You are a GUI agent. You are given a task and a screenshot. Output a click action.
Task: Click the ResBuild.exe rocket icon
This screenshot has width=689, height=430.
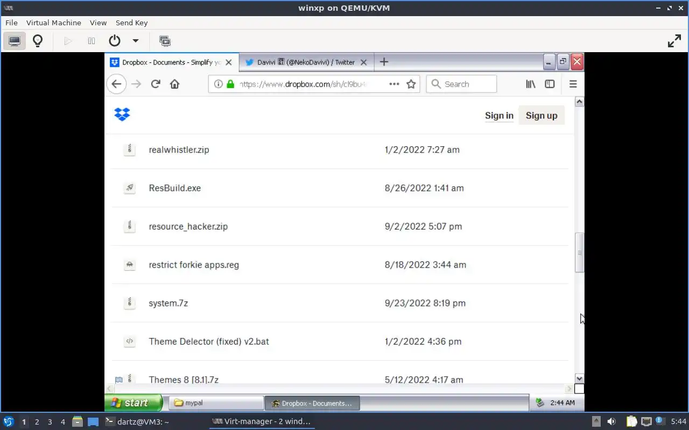(x=129, y=188)
